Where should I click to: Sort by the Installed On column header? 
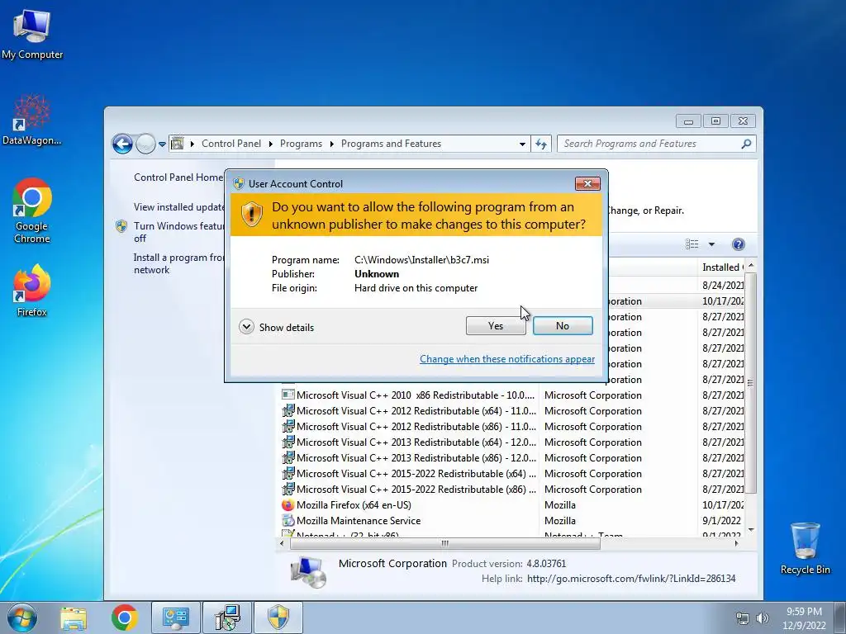coord(722,267)
